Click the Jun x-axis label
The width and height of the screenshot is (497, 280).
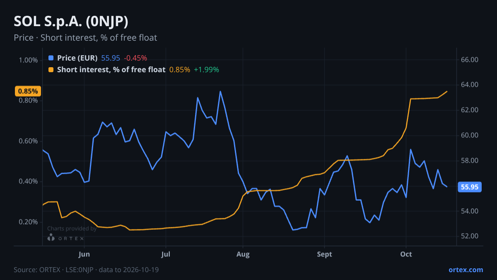(x=84, y=254)
